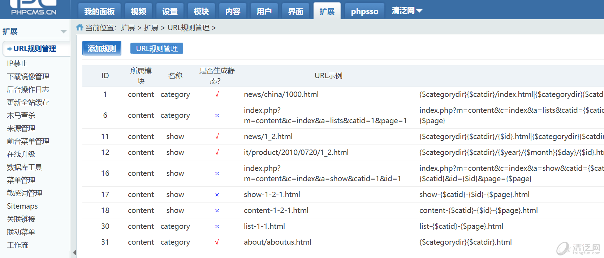Click the ID column header

[105, 76]
